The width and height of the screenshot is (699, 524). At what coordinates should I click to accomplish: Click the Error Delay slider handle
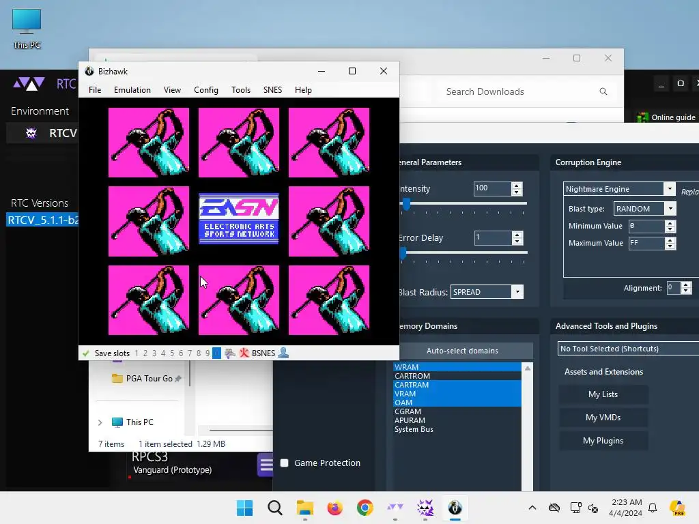click(403, 253)
